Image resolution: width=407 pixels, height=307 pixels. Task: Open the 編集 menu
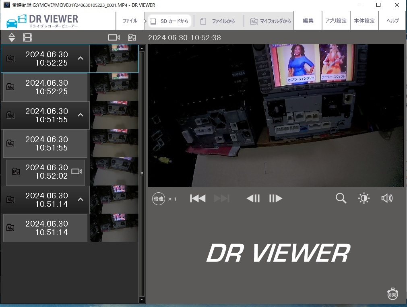(x=308, y=21)
